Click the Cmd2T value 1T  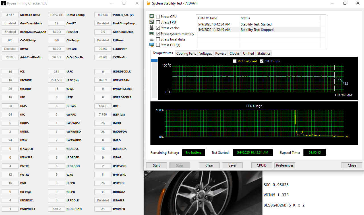57,24
